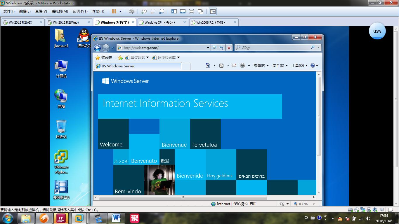Click the IE Back navigation button
This screenshot has width=399, height=224.
click(x=97, y=48)
